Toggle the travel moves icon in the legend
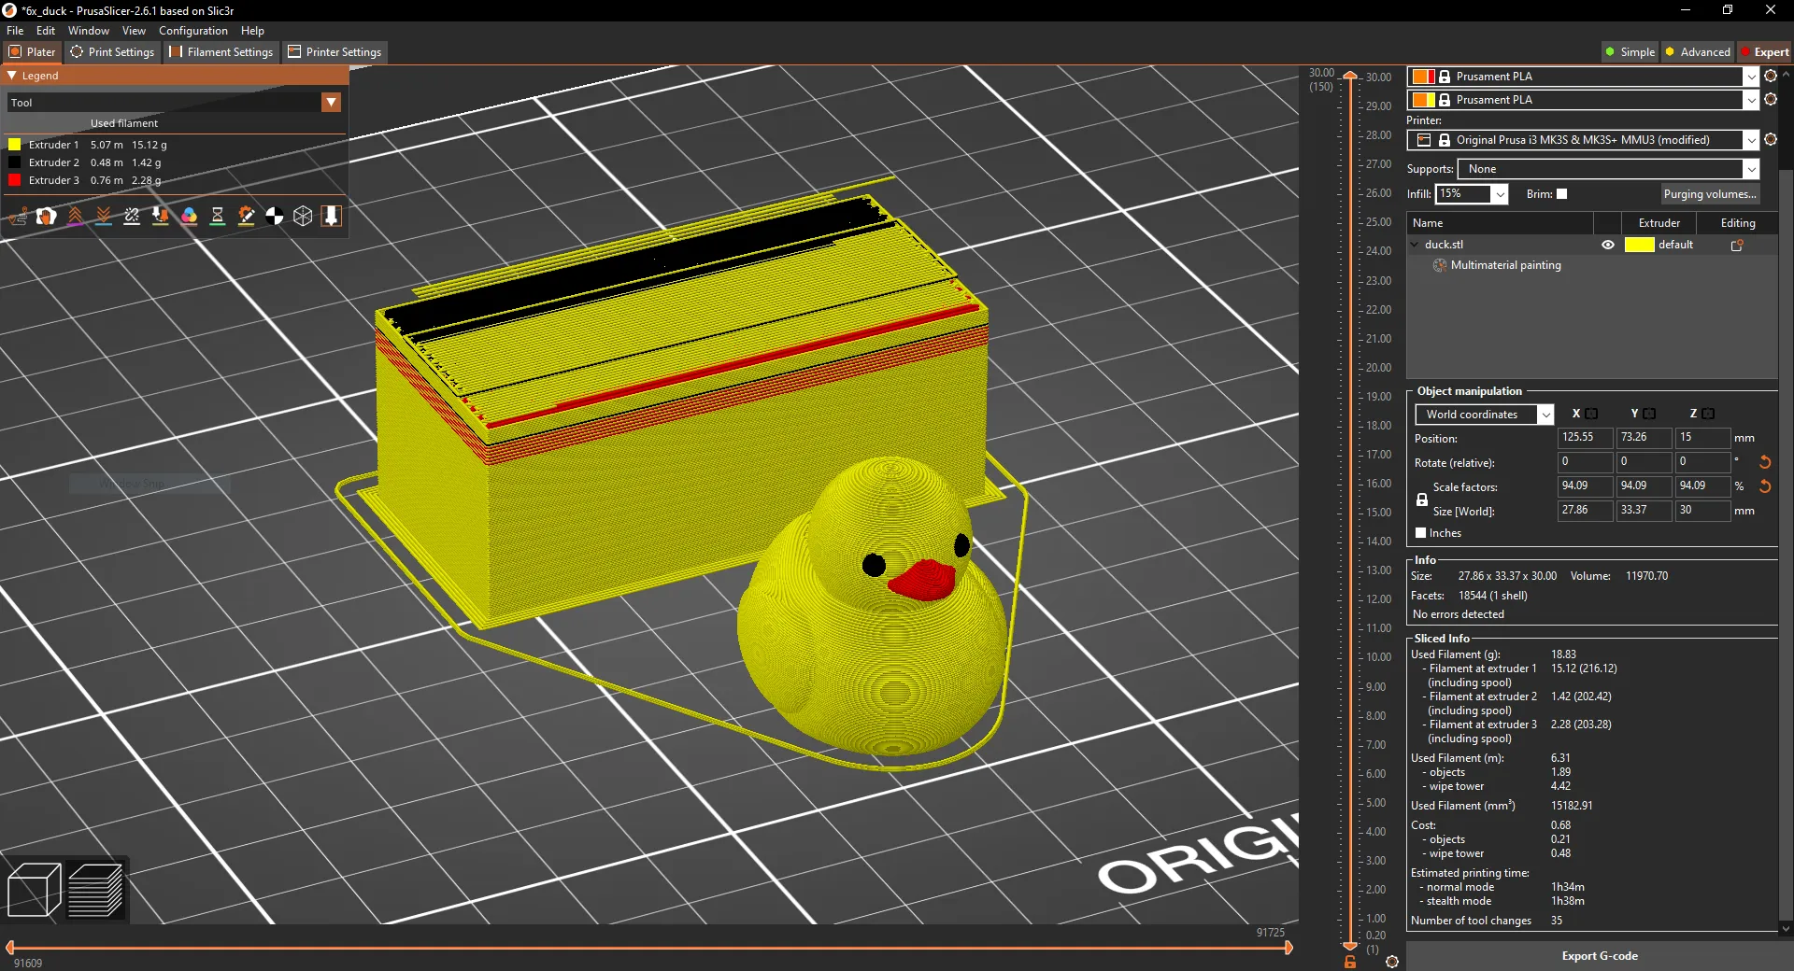The width and height of the screenshot is (1794, 971). point(18,217)
